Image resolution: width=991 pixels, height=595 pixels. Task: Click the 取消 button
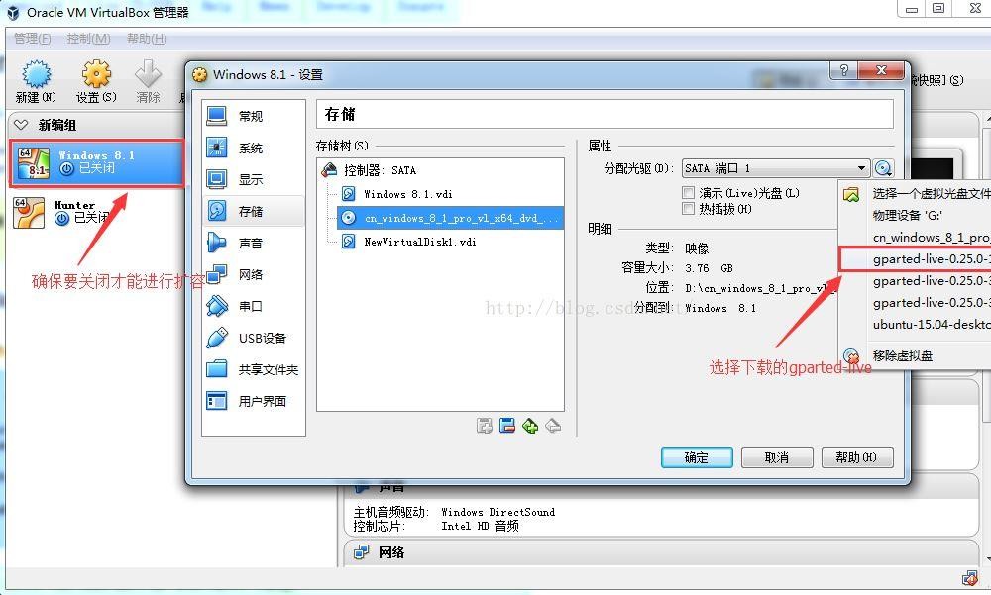(777, 457)
